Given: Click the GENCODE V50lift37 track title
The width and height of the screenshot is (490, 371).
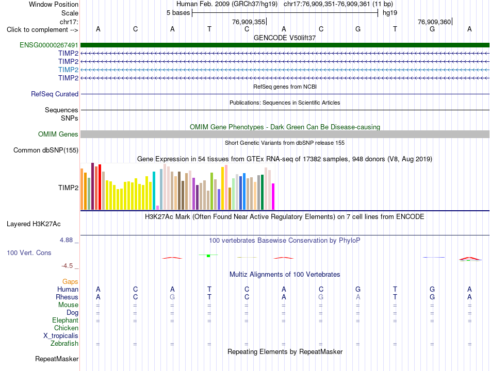Looking at the screenshot, I should pyautogui.click(x=285, y=38).
